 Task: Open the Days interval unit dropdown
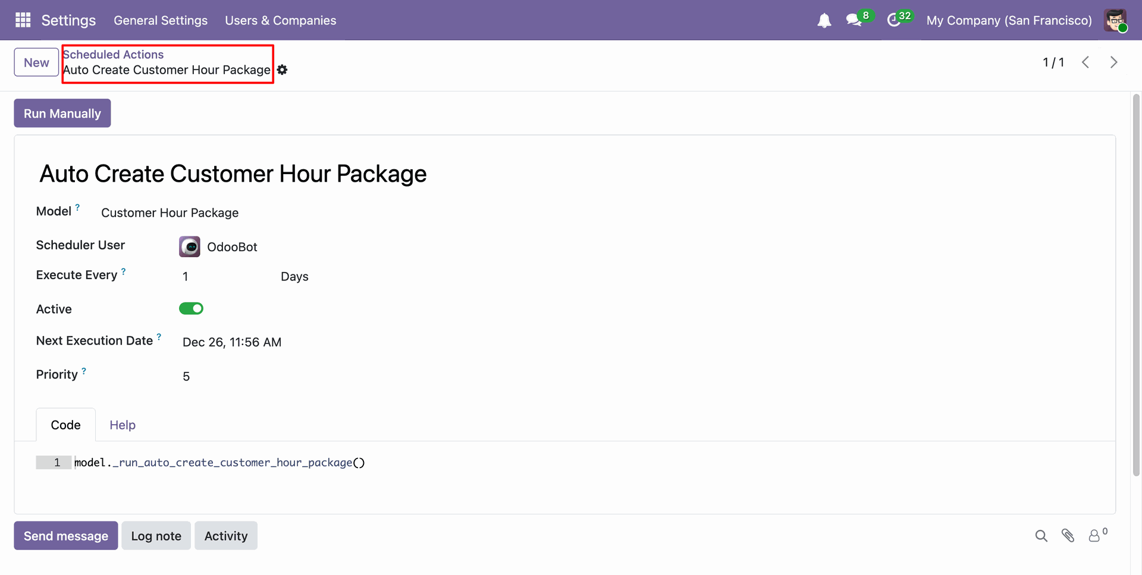[x=294, y=277]
